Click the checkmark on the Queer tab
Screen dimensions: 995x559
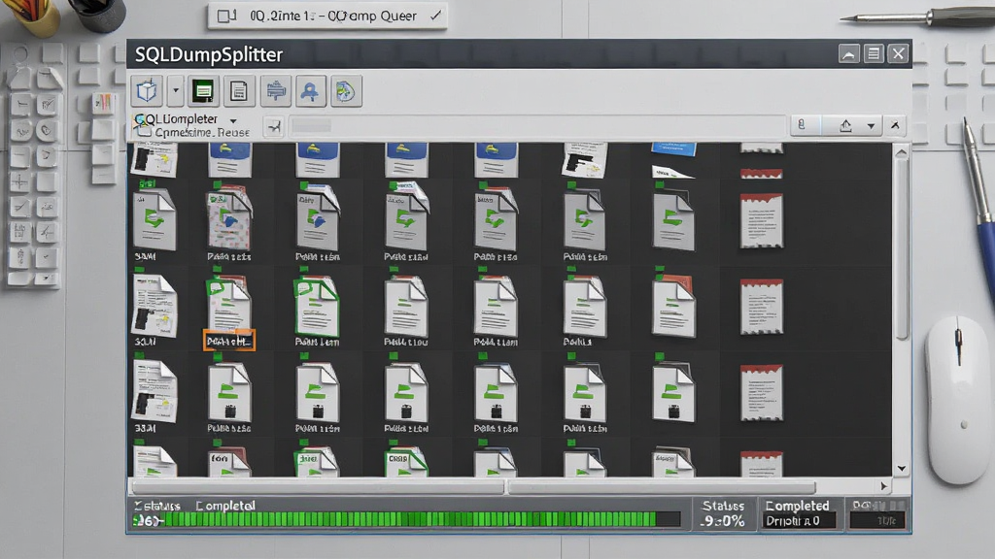pyautogui.click(x=435, y=16)
